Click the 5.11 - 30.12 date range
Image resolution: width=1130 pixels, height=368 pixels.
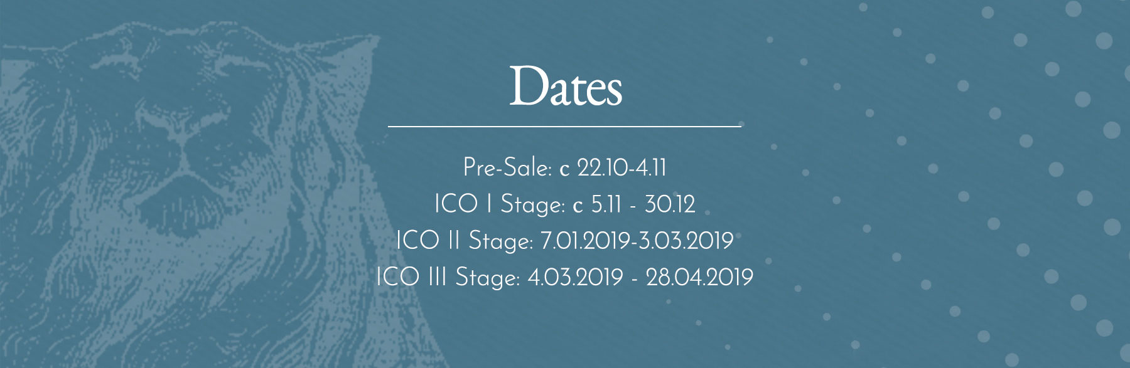pyautogui.click(x=643, y=204)
